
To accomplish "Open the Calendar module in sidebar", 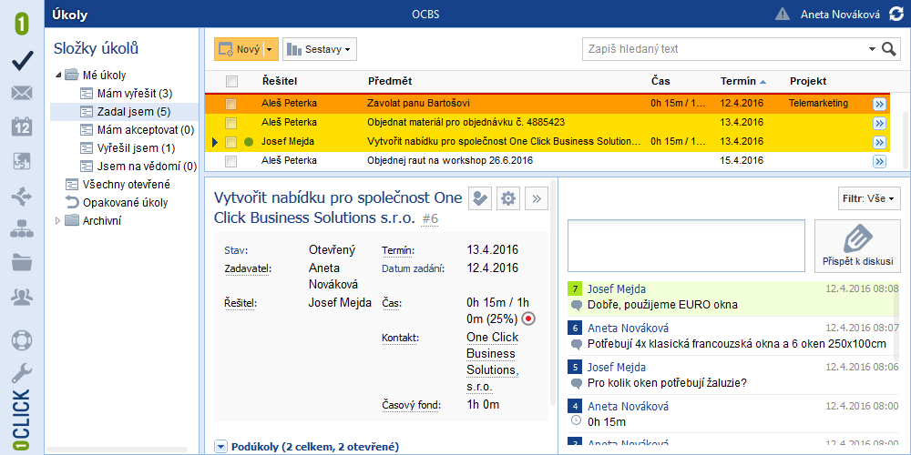I will click(22, 126).
